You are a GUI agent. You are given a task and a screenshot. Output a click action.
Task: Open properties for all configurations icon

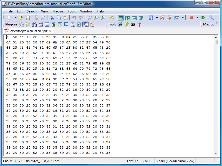coord(169,18)
